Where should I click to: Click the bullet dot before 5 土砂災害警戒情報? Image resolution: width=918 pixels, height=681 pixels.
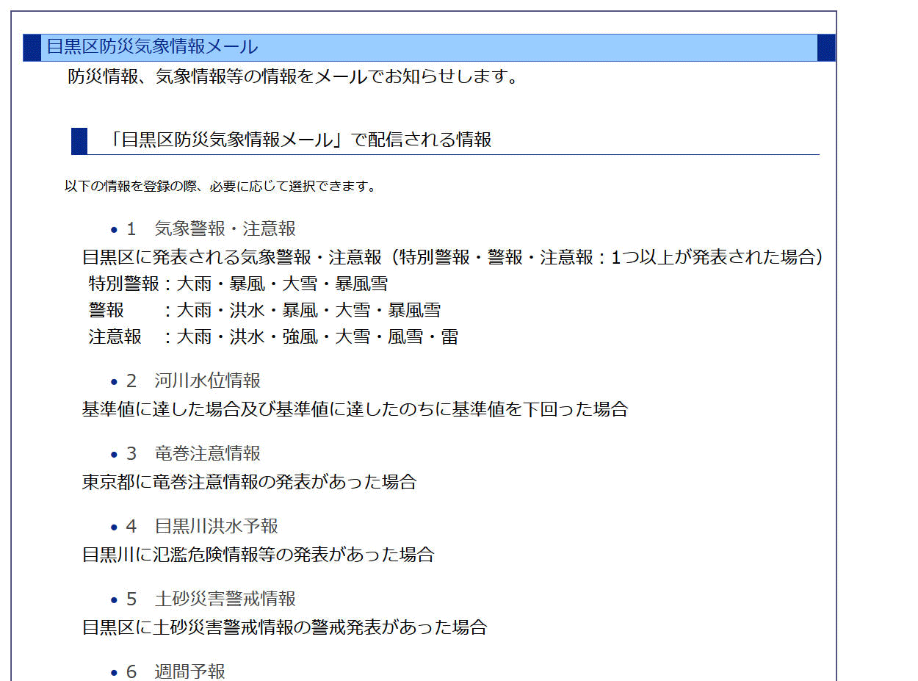pyautogui.click(x=114, y=600)
